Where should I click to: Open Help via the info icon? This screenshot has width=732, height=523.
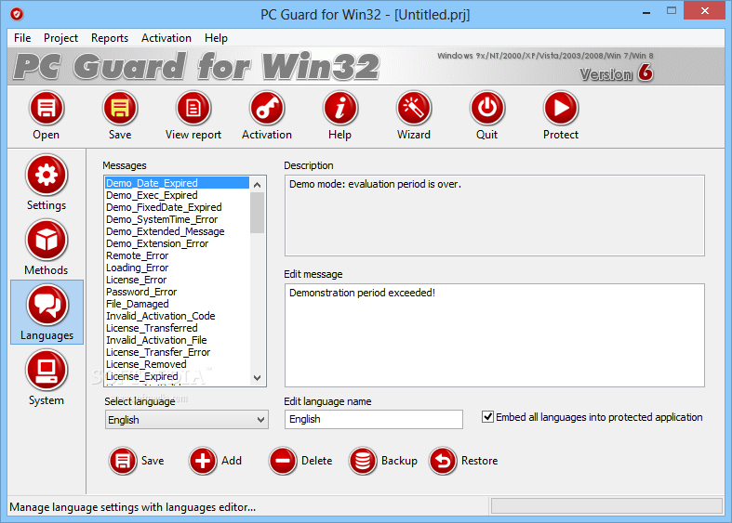[339, 108]
